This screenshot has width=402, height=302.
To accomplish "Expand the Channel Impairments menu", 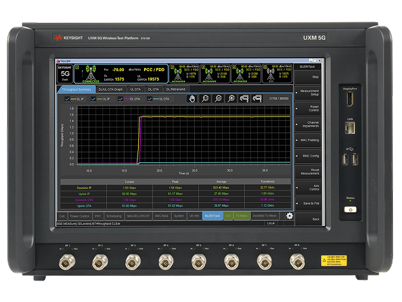I will 307,124.
